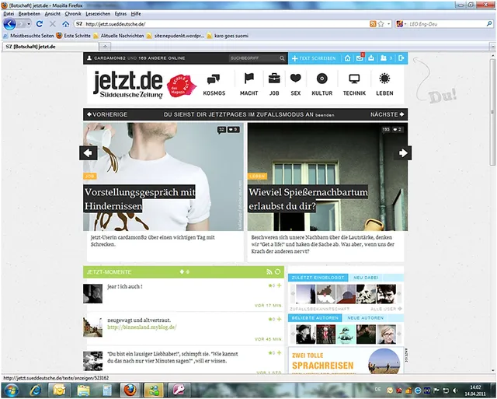
Task: Open the Lesezeichen menu
Action: coord(97,14)
